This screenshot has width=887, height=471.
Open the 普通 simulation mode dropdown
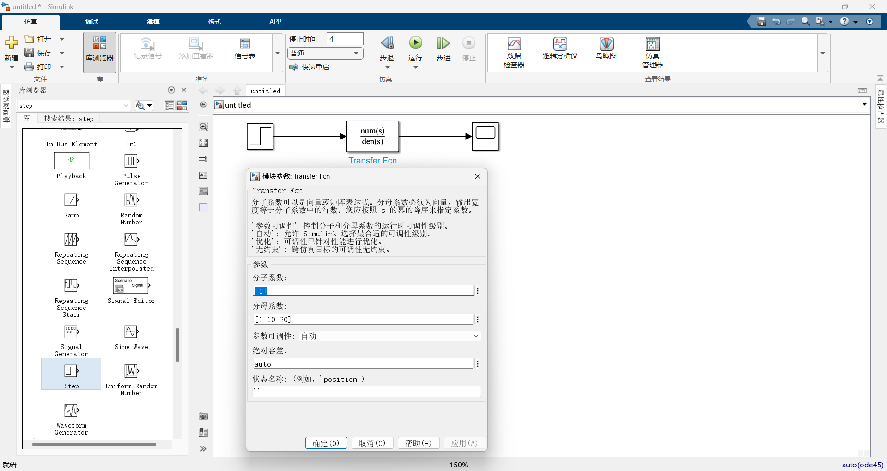coord(325,54)
